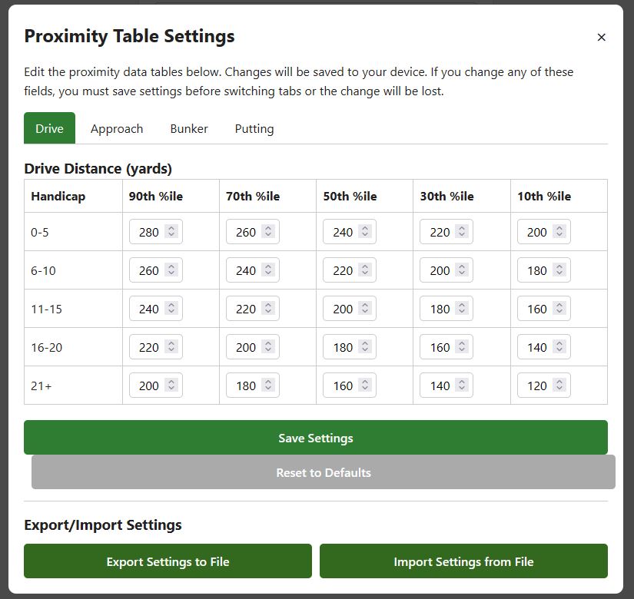Click spinner arrows on 11-15 70th %ile
This screenshot has width=634, height=599.
click(x=267, y=308)
